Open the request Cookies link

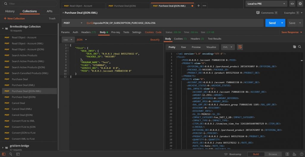(x=150, y=32)
